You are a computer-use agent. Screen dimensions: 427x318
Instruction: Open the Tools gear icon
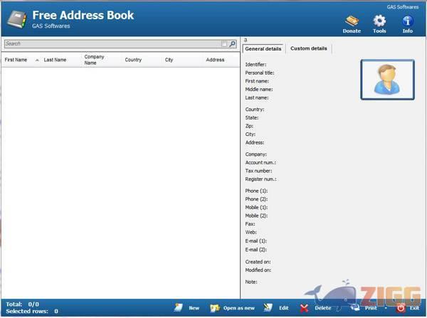click(379, 21)
